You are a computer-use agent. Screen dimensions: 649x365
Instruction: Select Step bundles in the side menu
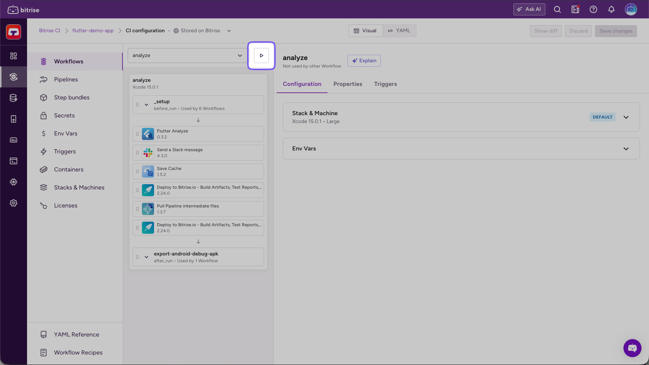tap(75, 98)
